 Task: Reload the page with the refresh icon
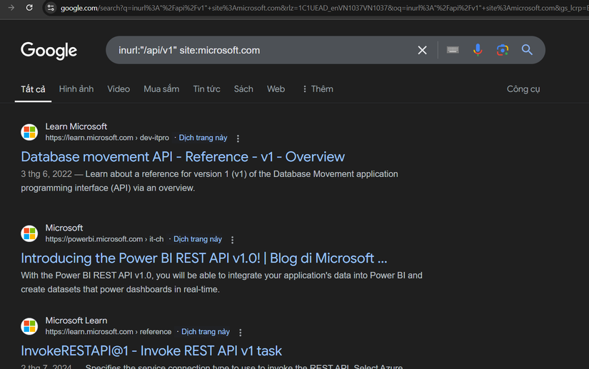29,8
